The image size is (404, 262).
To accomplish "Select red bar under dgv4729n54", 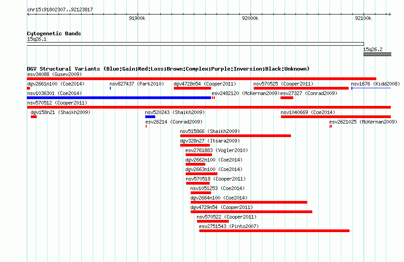I will (251, 212).
